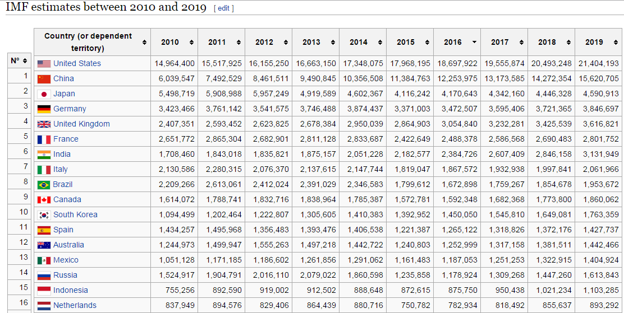This screenshot has height=313, width=624.
Task: Sort table by Country column arrows
Action: coord(144,42)
